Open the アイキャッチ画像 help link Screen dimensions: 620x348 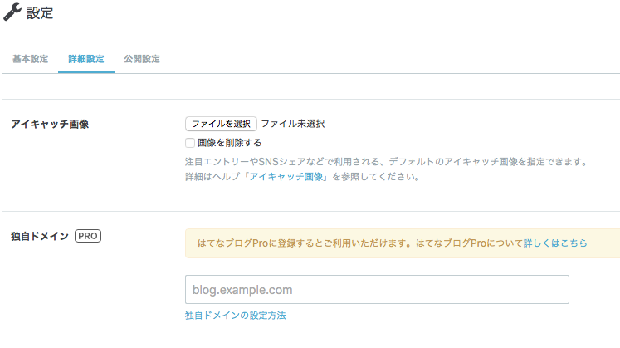coord(286,177)
